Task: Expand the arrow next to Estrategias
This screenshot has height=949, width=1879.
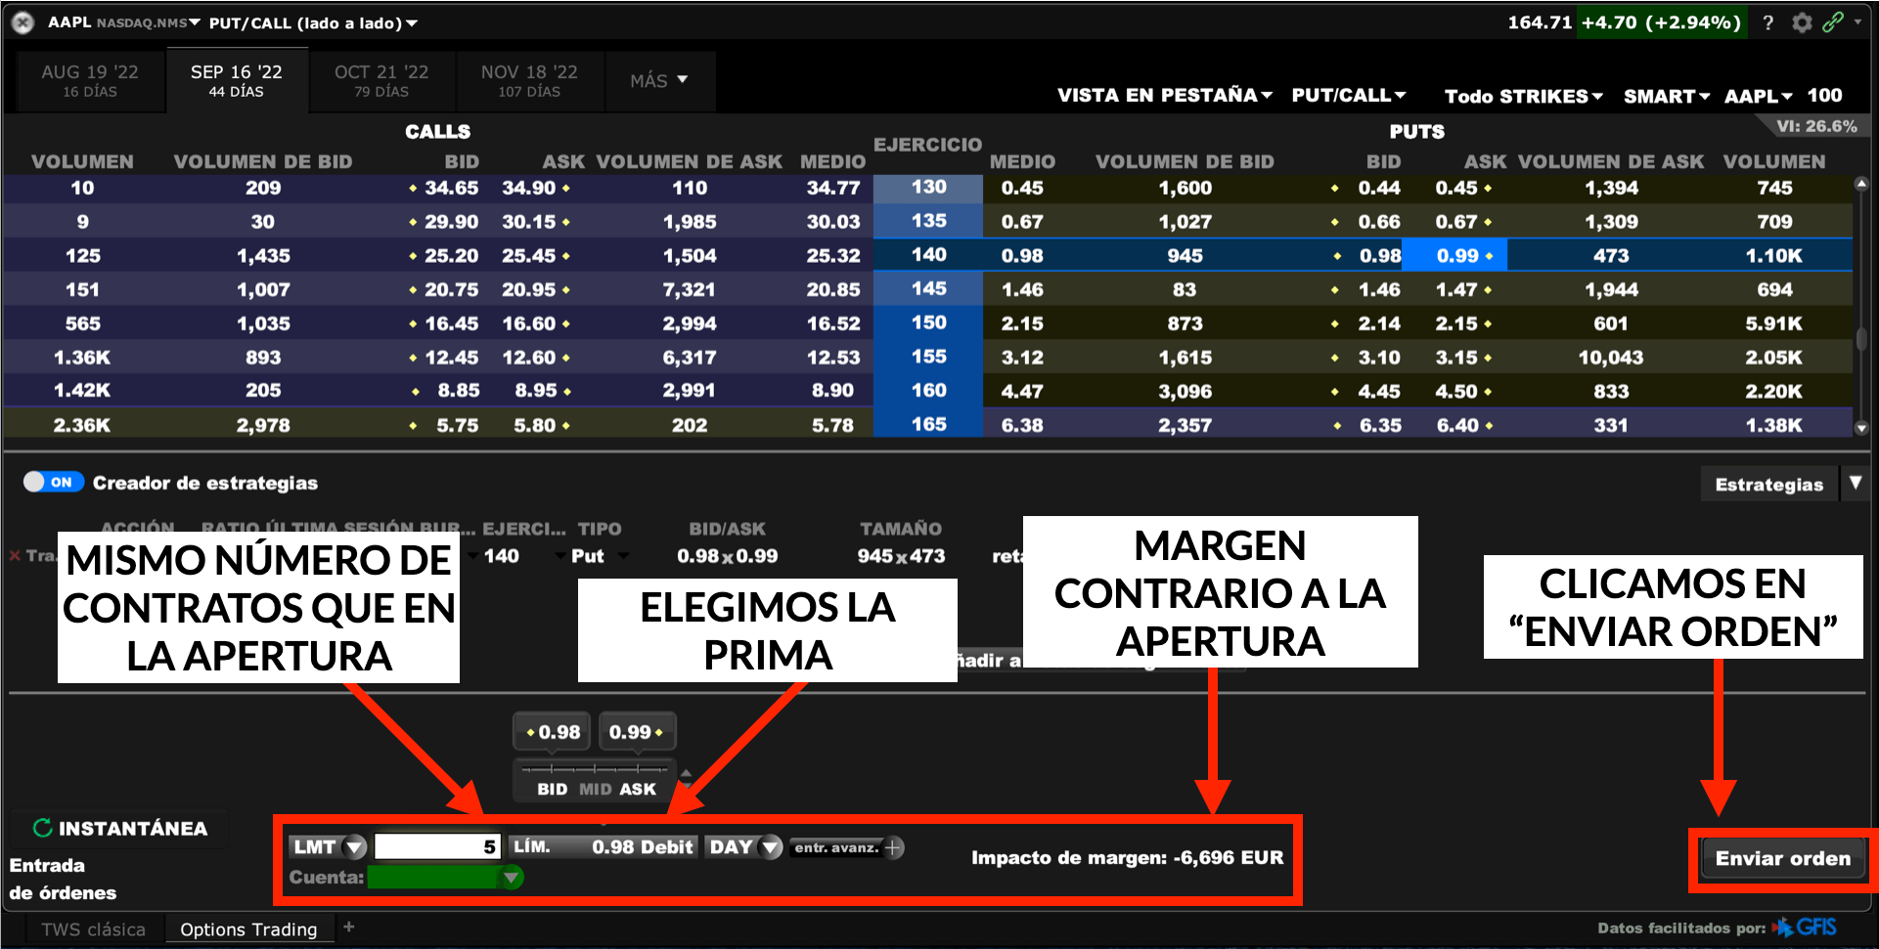Action: (x=1855, y=483)
